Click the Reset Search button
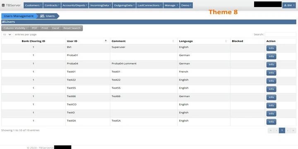This screenshot has height=149, width=298. coord(72,28)
